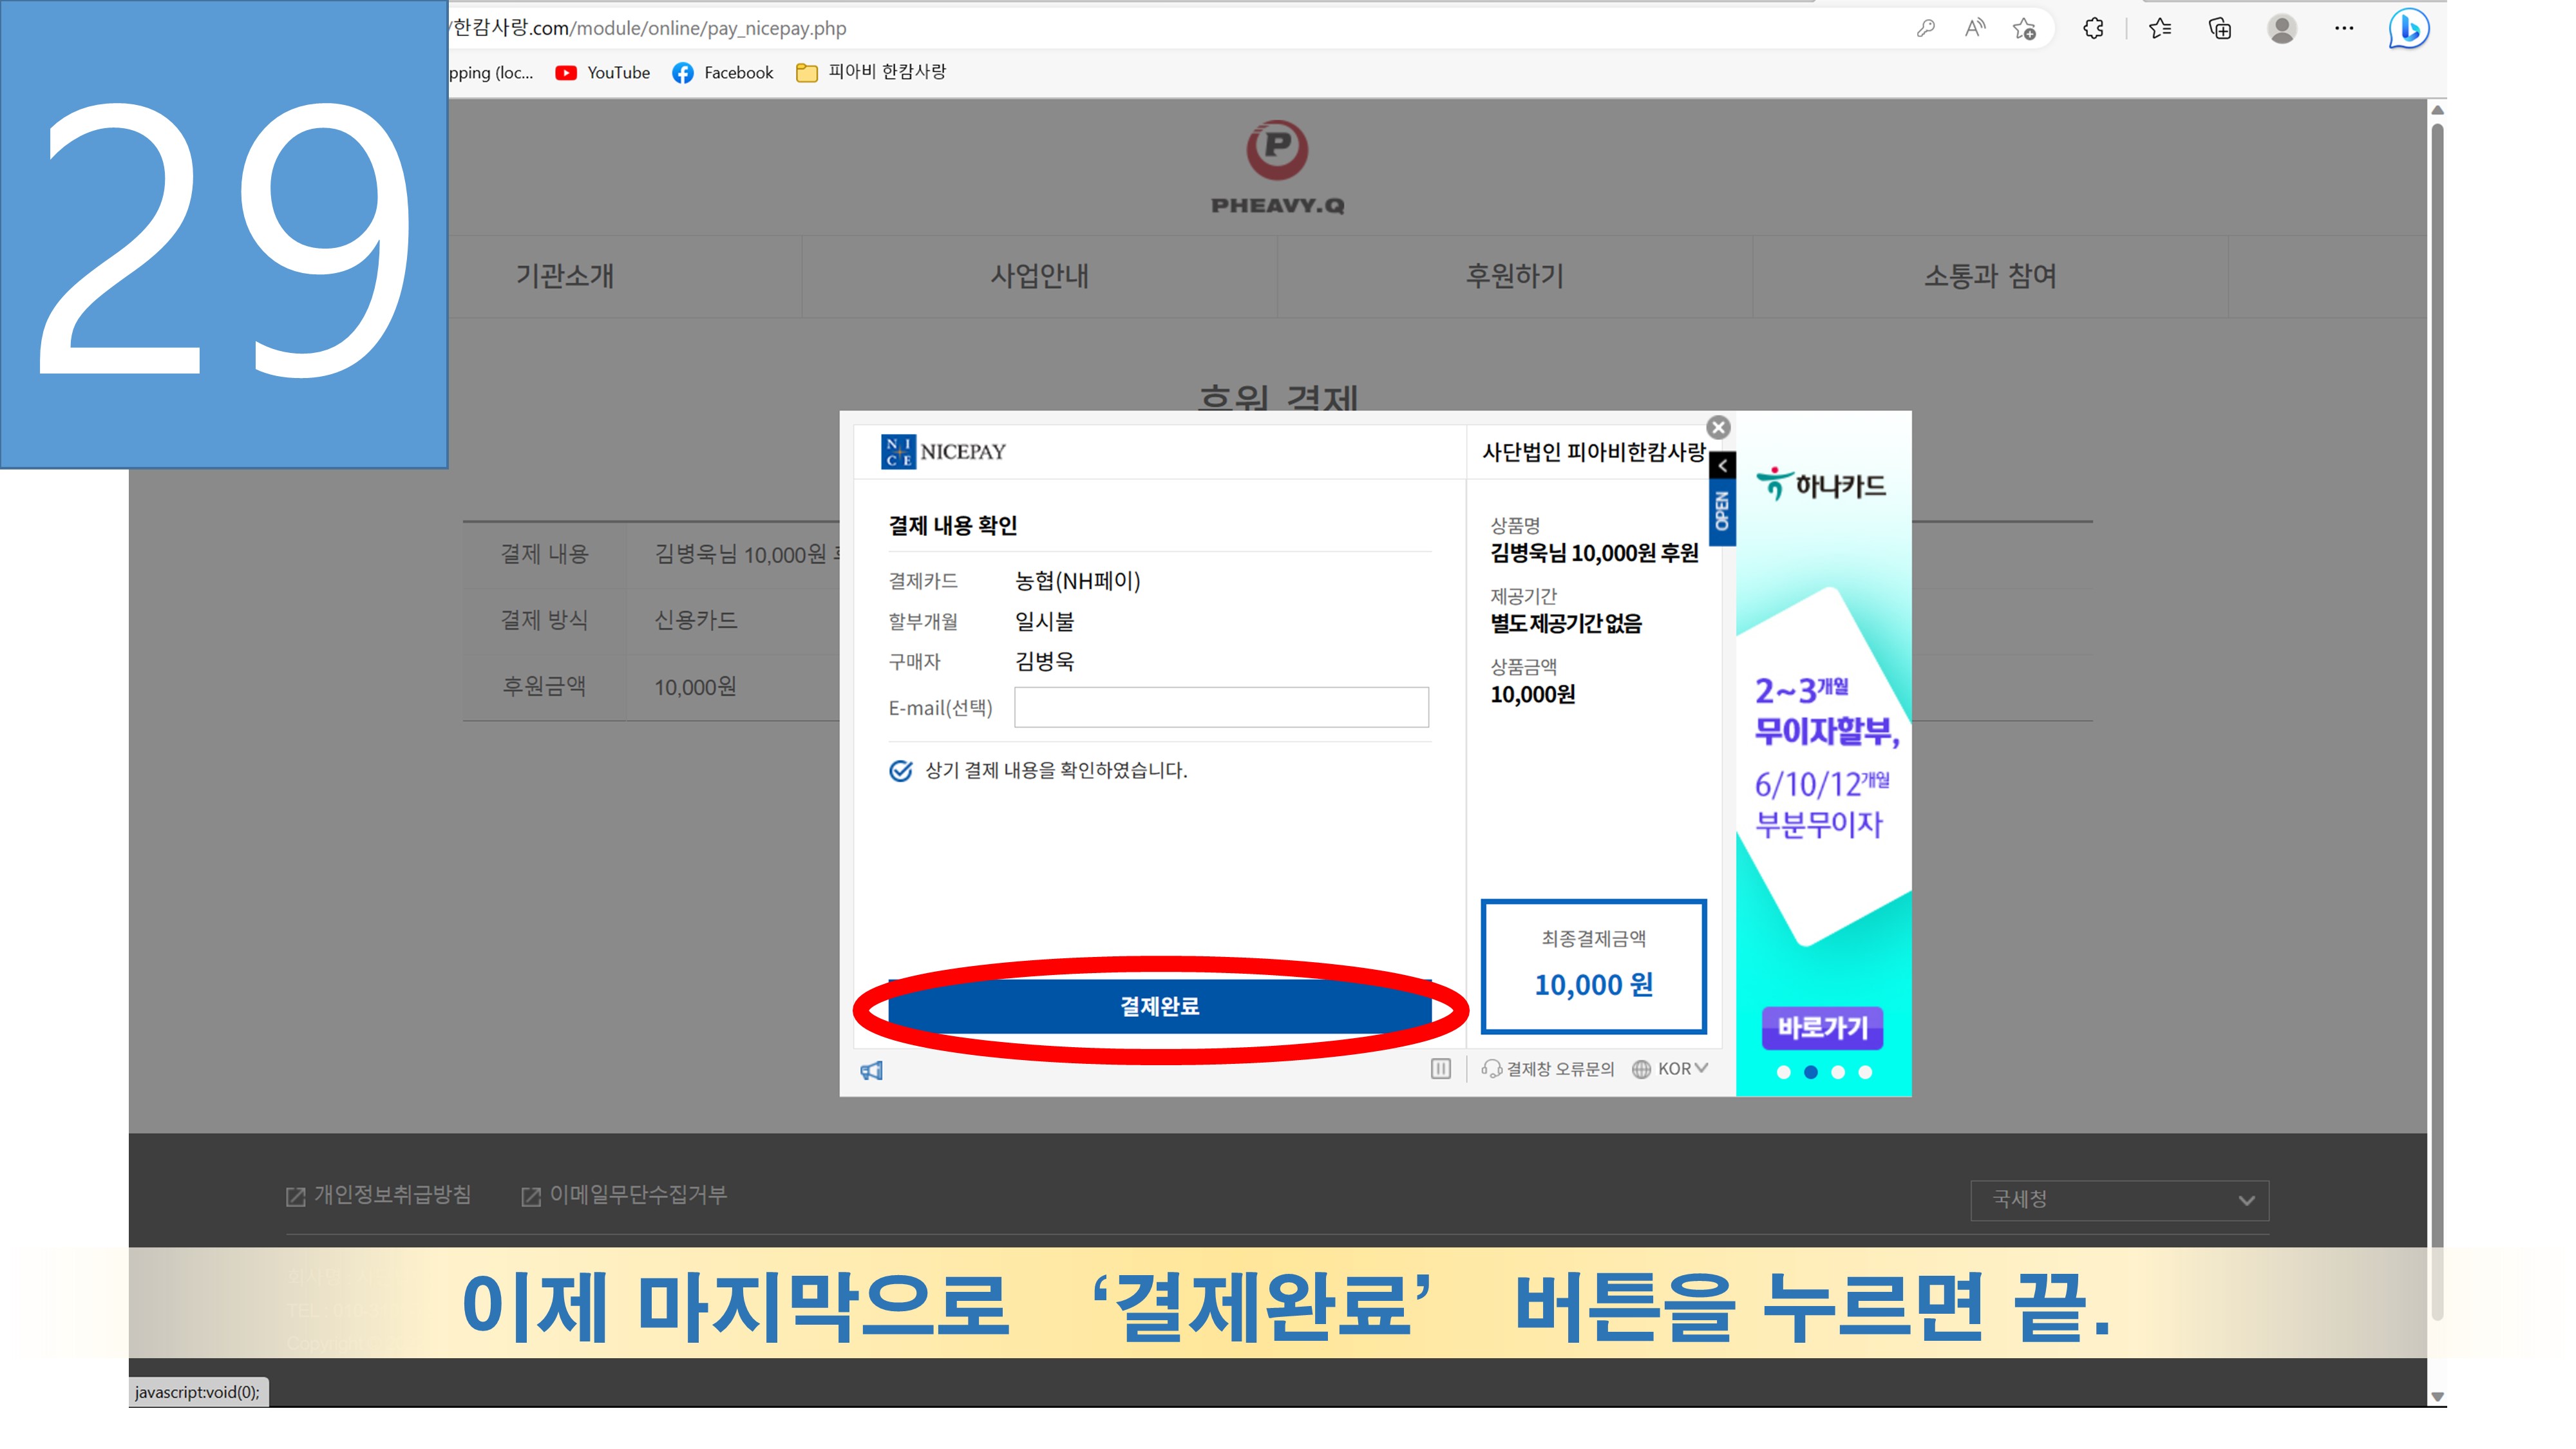Viewport: 2576px width, 1449px height.
Task: Open the browser profile avatar
Action: point(2282,29)
